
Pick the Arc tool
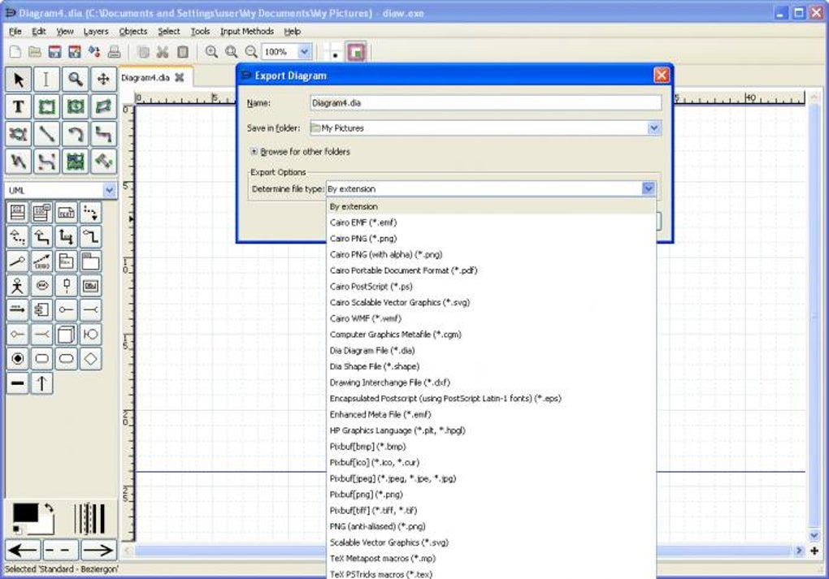coord(75,134)
